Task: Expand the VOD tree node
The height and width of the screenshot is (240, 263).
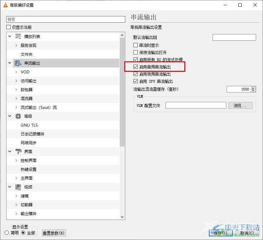Action: [16, 72]
